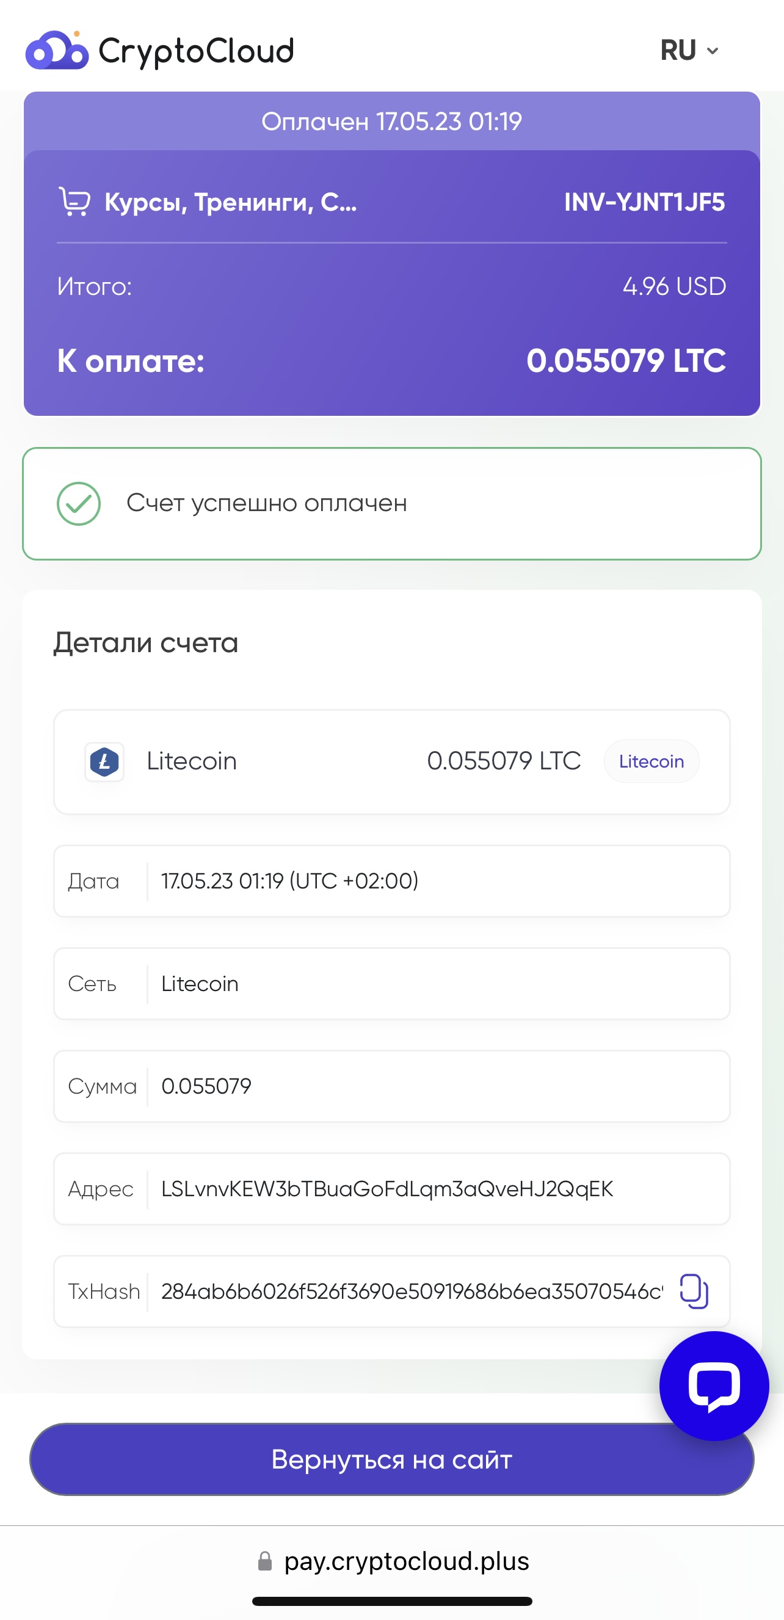Tap the lock icon beside the URL
This screenshot has height=1620, width=784.
pyautogui.click(x=264, y=1561)
